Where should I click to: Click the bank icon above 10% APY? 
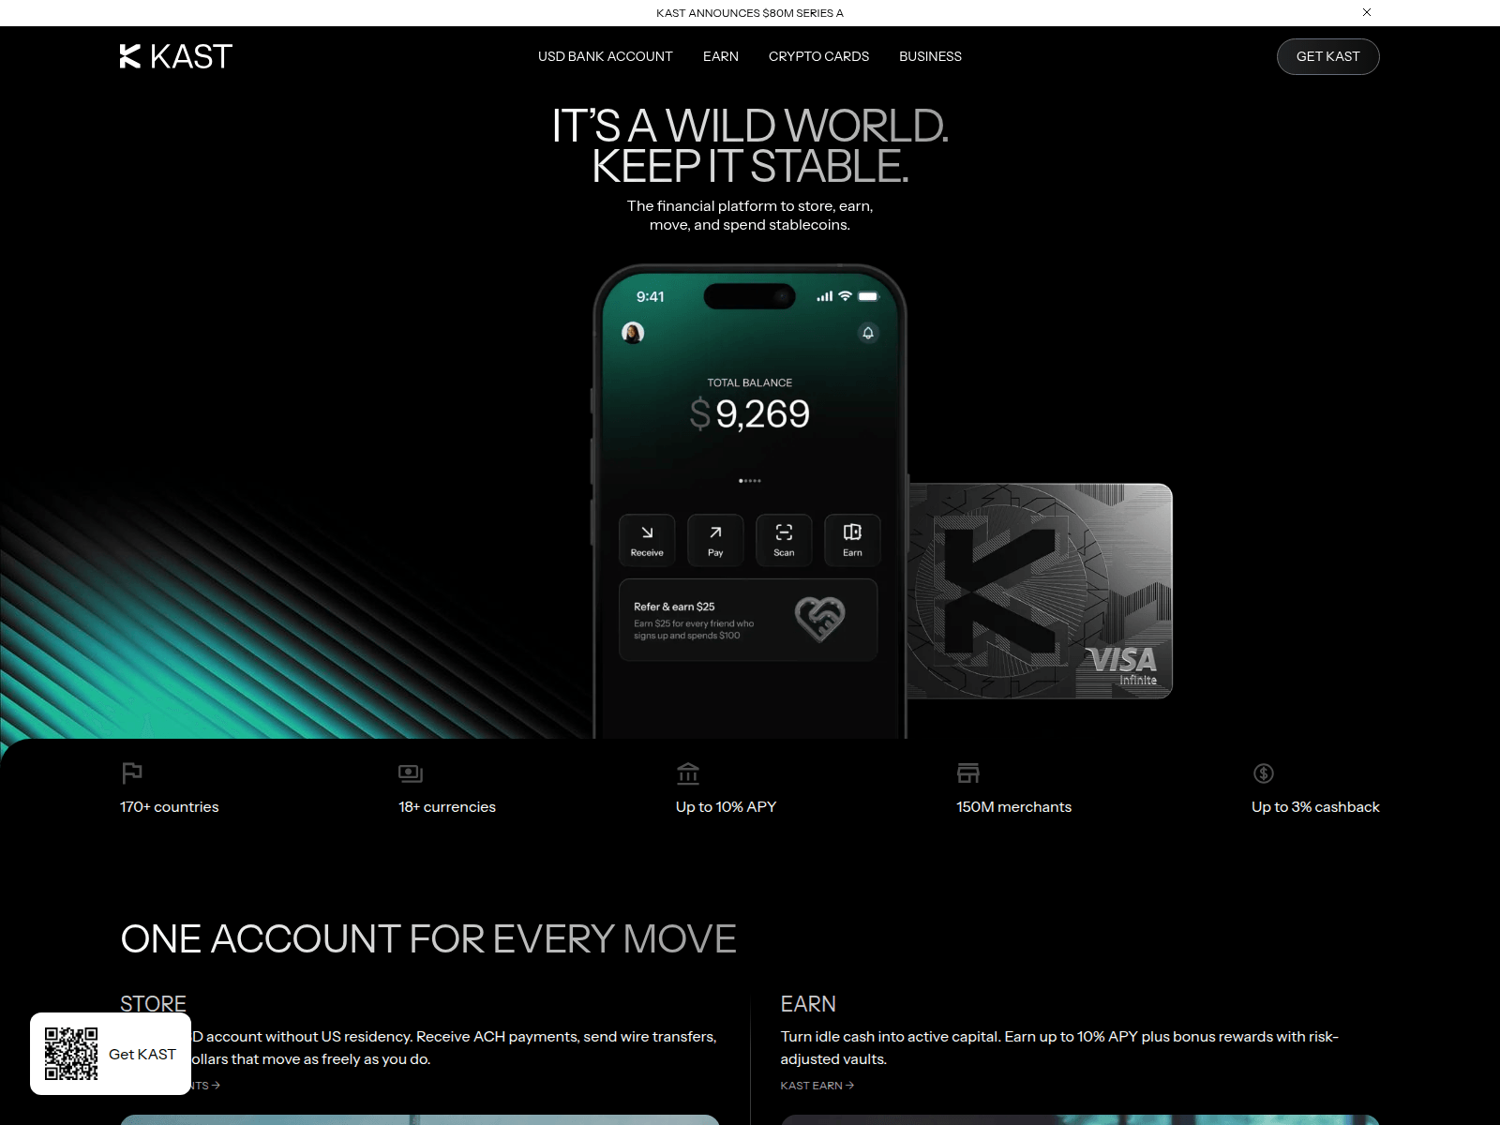[688, 773]
